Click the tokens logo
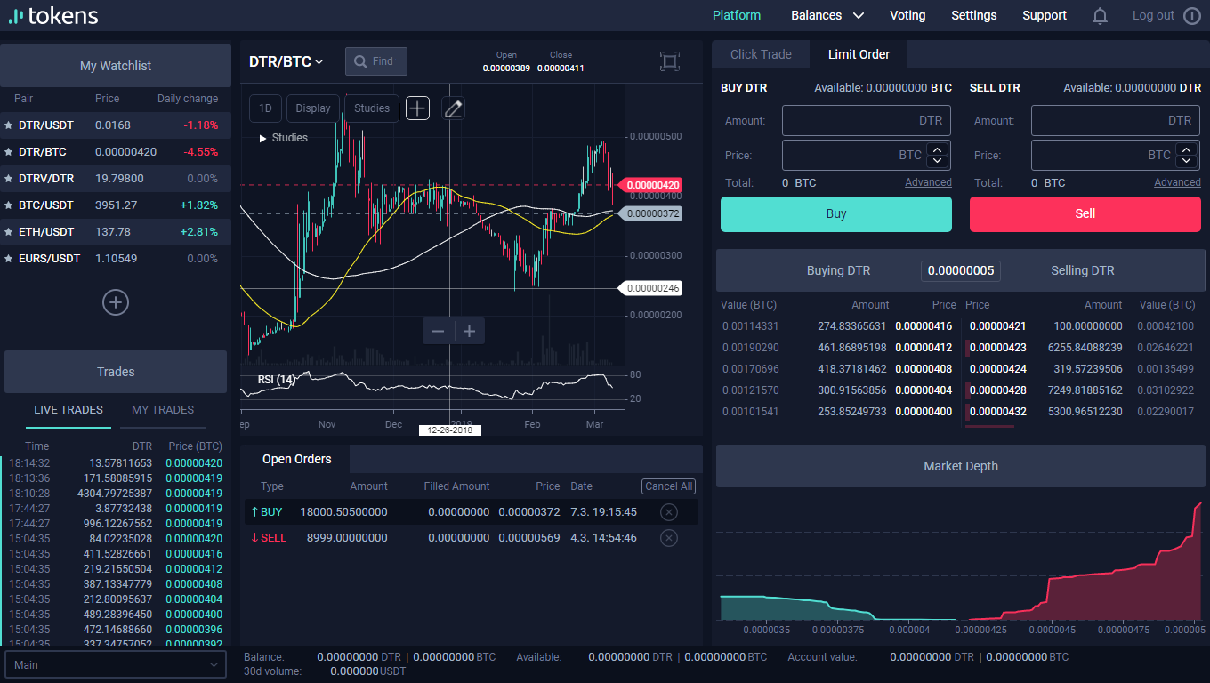1210x683 pixels. [x=53, y=16]
